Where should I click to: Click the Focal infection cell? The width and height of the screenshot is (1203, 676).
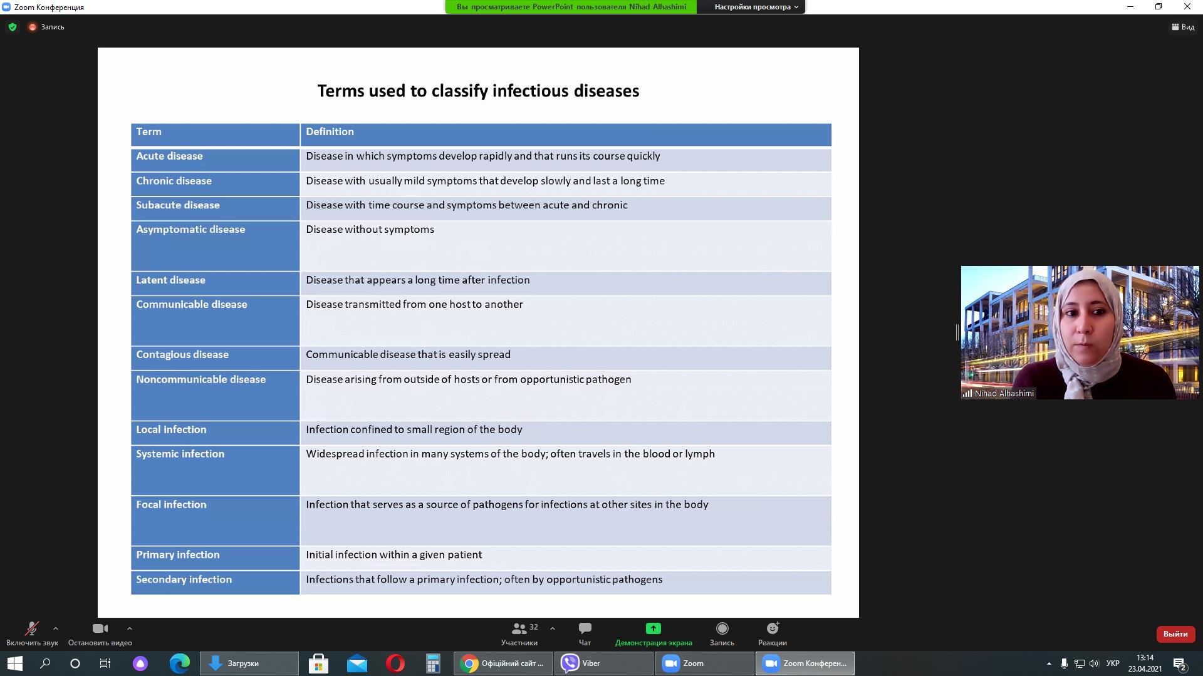[x=216, y=521]
